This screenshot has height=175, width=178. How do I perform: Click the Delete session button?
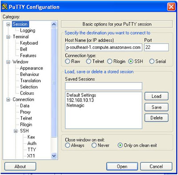click(157, 118)
